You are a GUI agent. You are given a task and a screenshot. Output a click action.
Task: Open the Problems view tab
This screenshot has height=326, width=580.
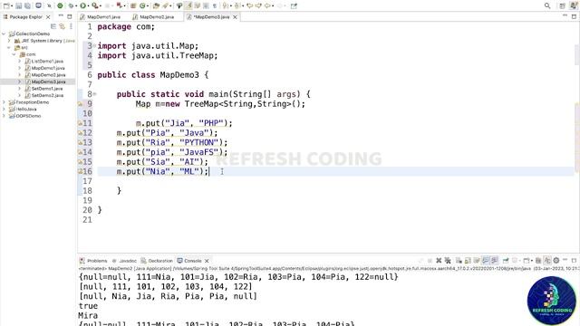pyautogui.click(x=93, y=261)
